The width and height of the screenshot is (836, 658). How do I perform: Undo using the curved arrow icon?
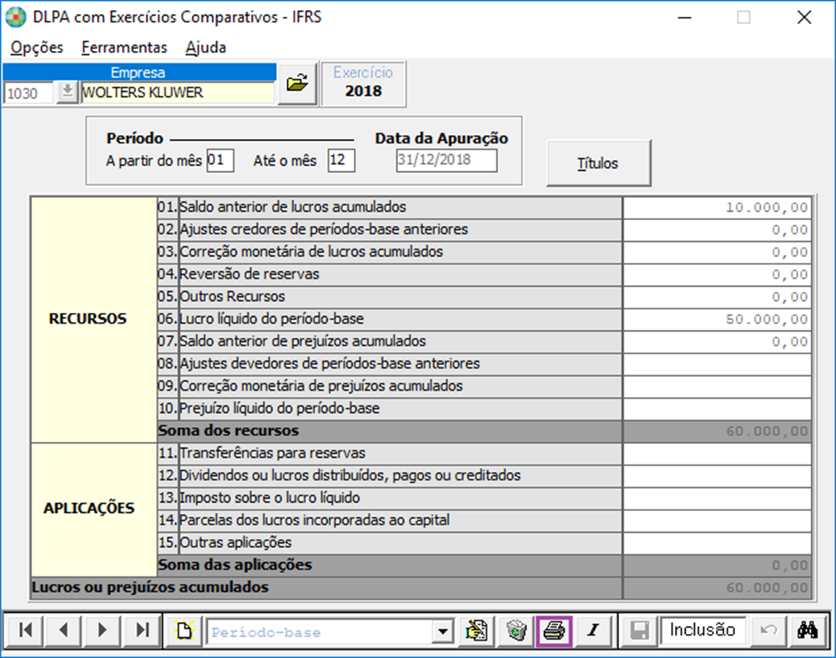click(x=768, y=630)
